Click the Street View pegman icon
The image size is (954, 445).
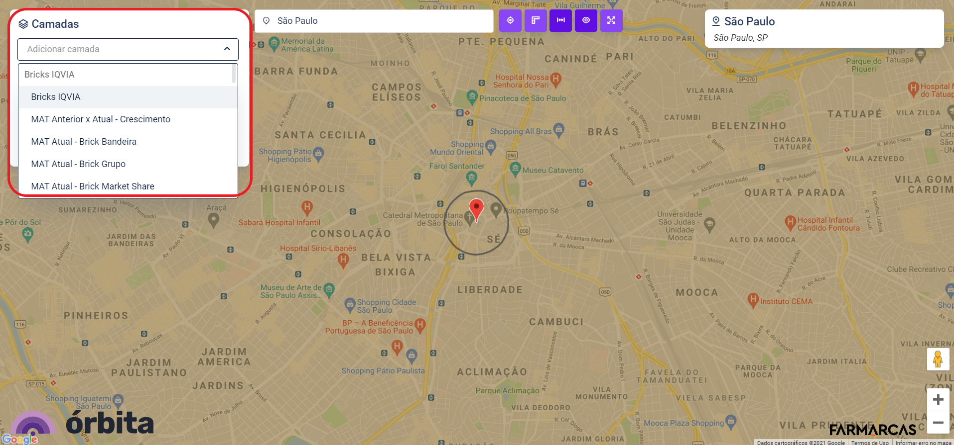pyautogui.click(x=938, y=359)
